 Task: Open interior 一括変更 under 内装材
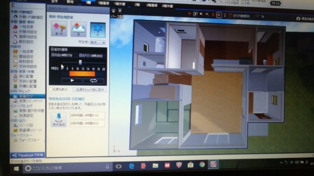pos(24,51)
